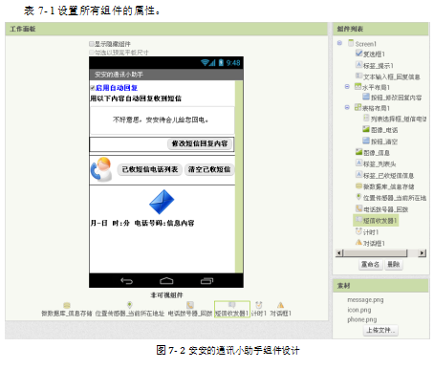Click 对话框1 non-visible component below phone
Screen dimensions: 434x369
[280, 309]
